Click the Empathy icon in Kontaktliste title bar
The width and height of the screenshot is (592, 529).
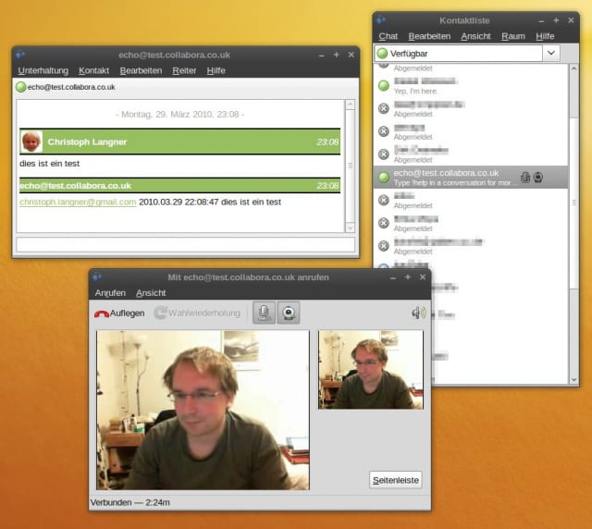pos(381,20)
